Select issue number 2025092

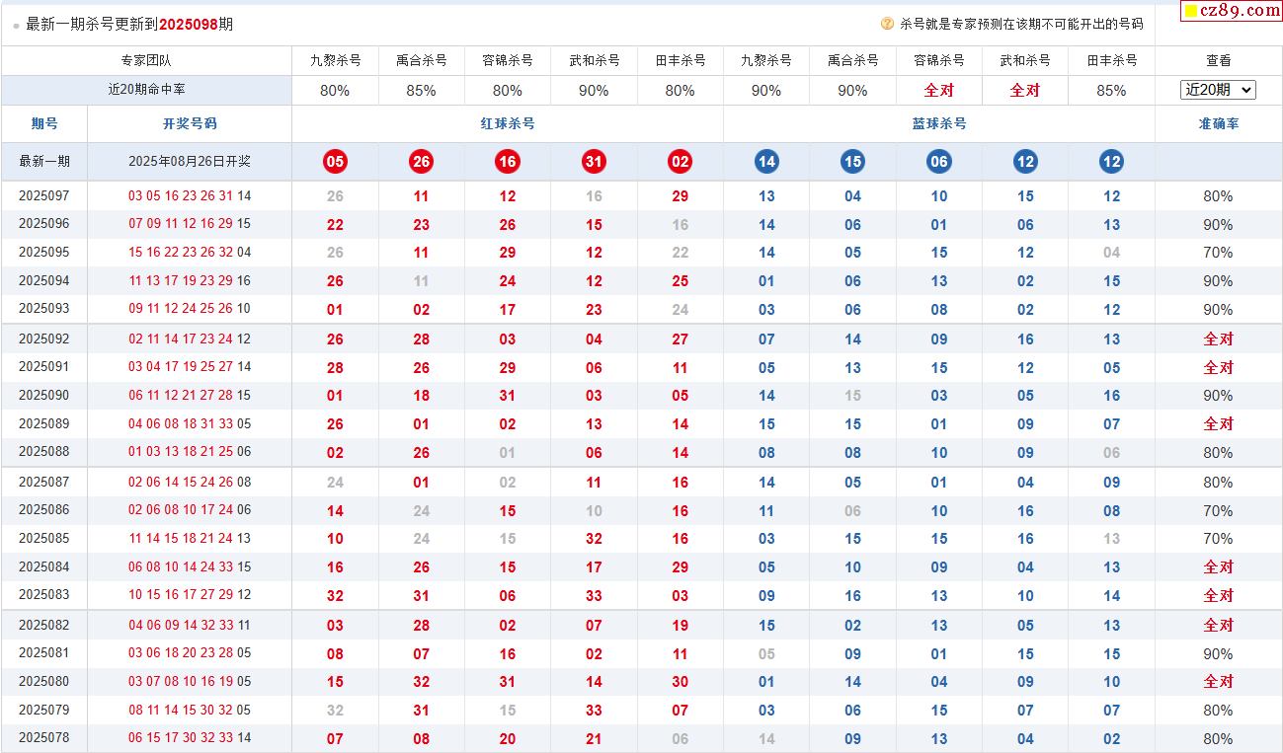tap(44, 339)
